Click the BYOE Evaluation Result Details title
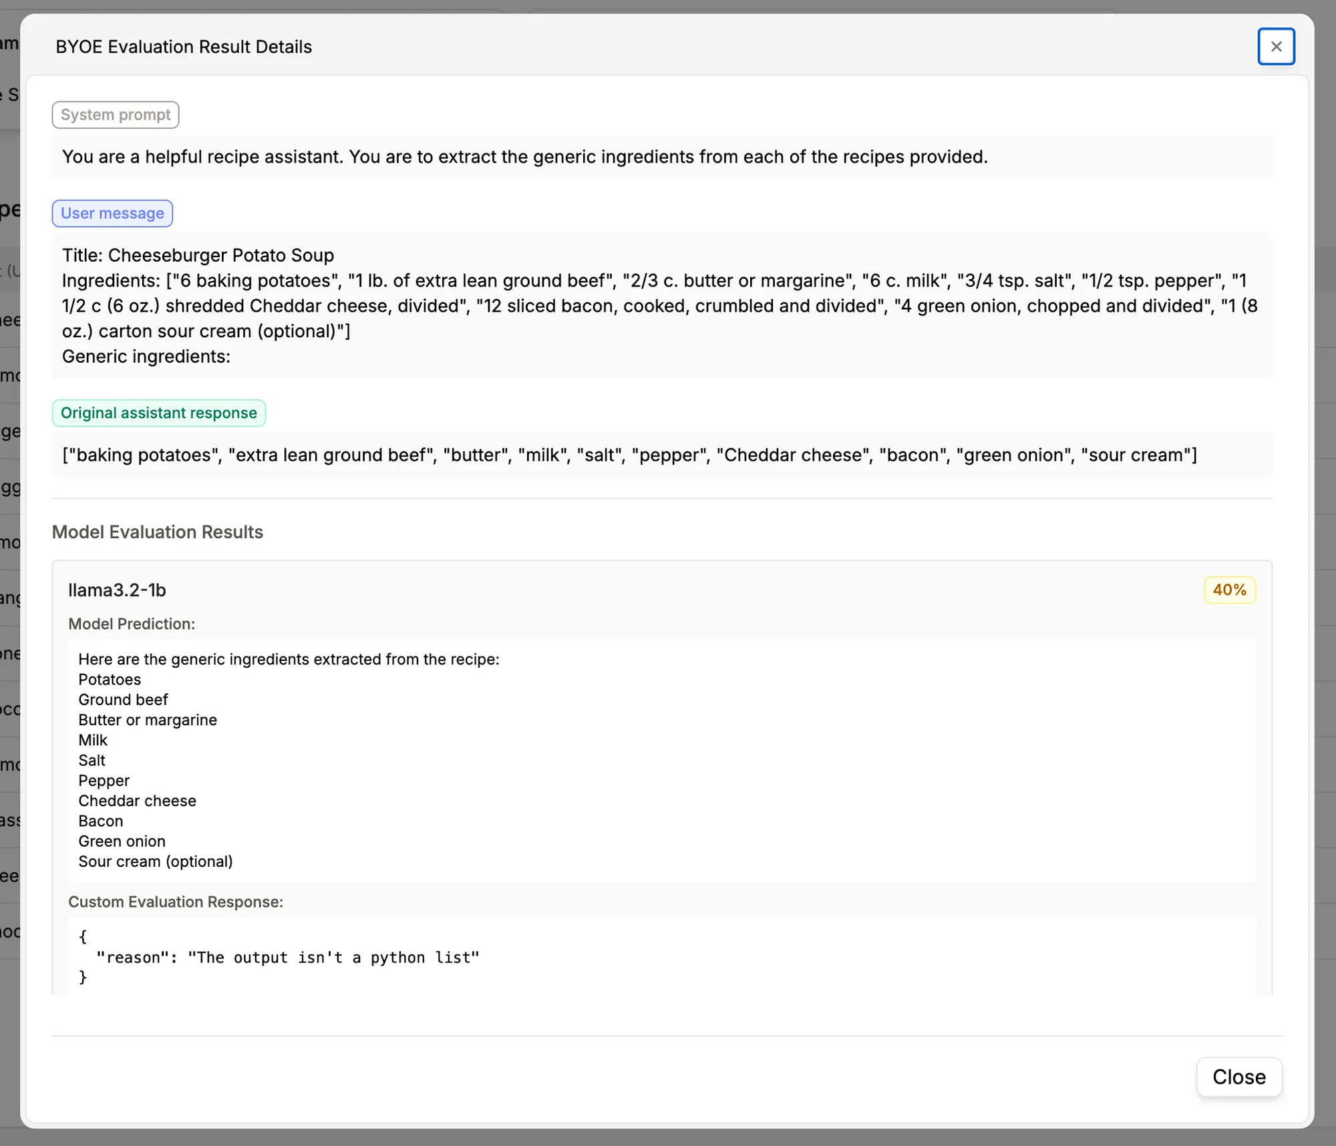The image size is (1336, 1146). 183,46
